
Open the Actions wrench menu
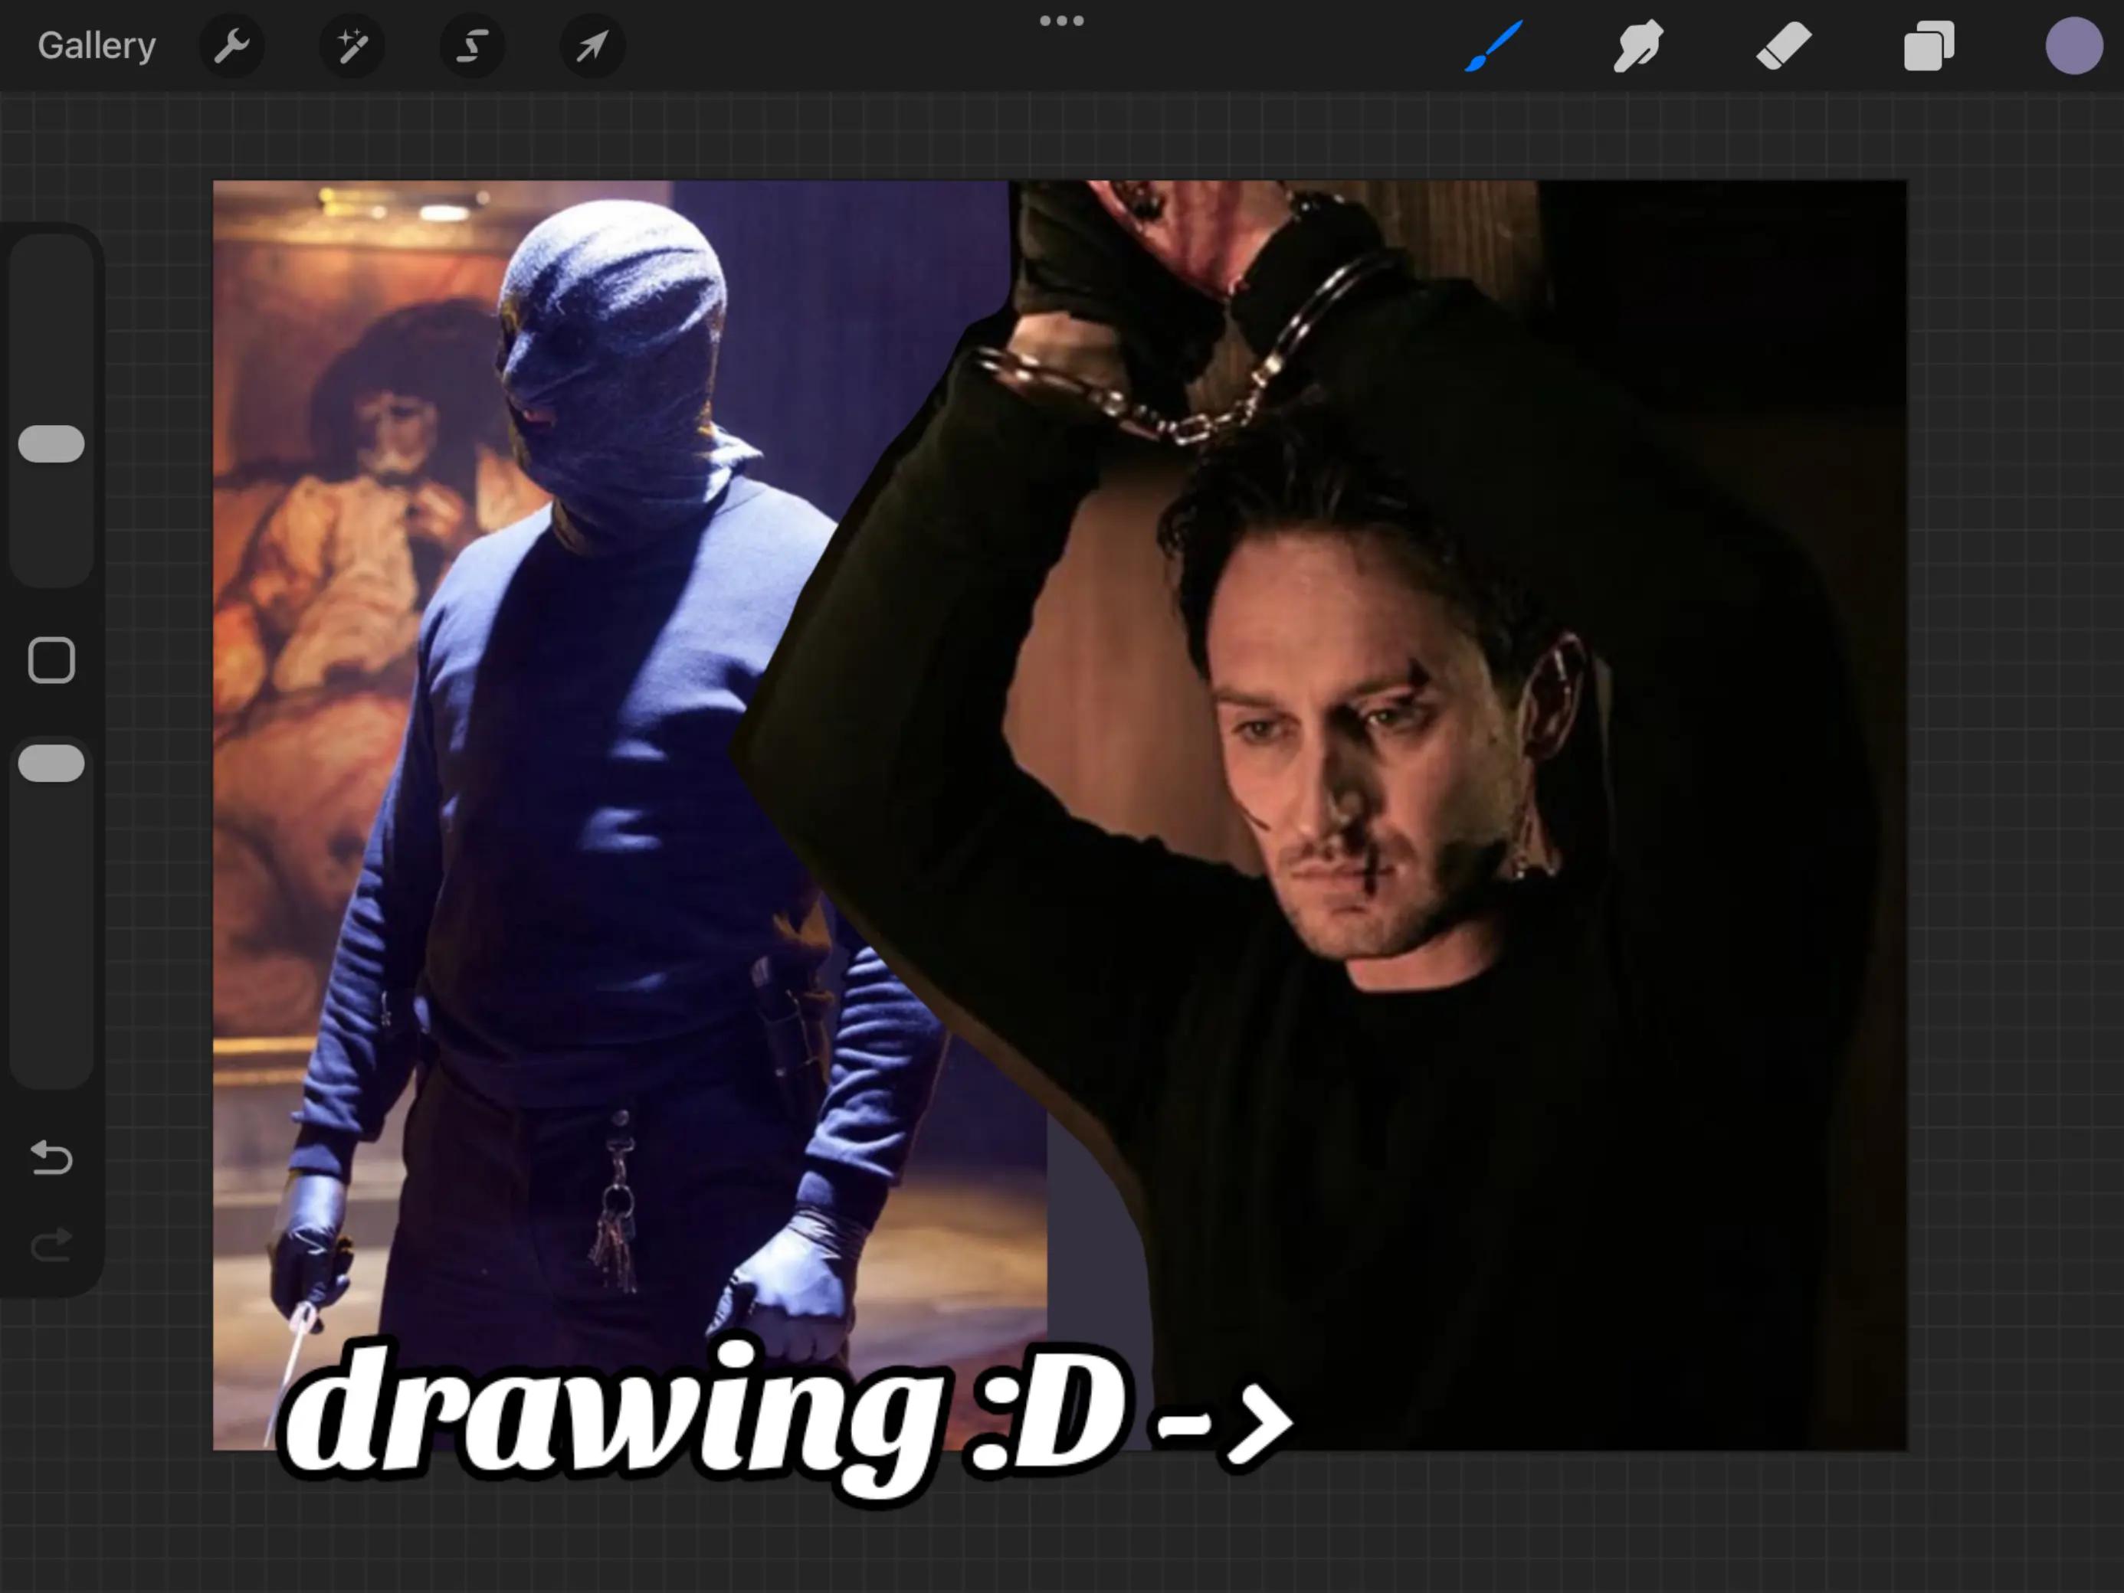click(231, 45)
